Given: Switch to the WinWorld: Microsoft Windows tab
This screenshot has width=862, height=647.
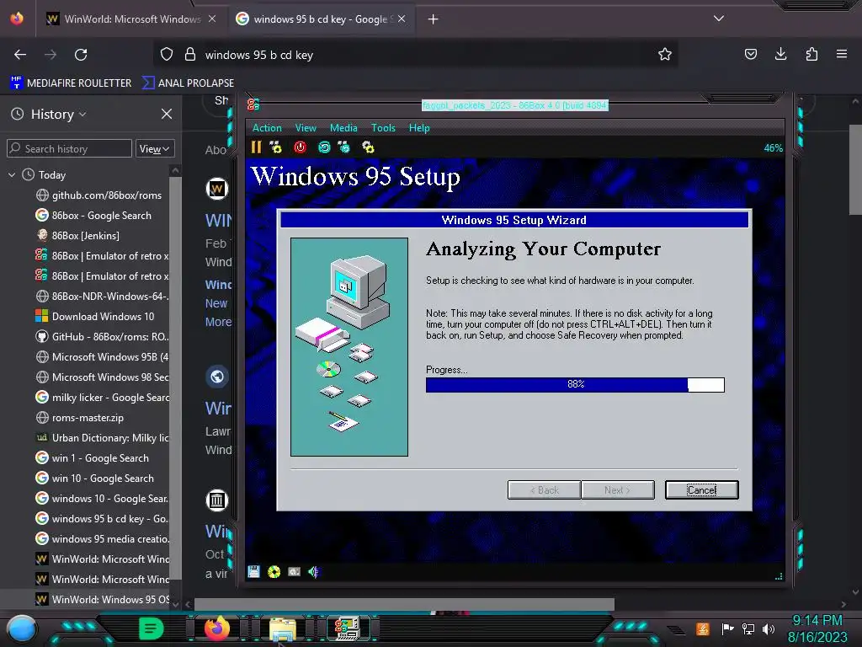Looking at the screenshot, I should click(x=132, y=19).
